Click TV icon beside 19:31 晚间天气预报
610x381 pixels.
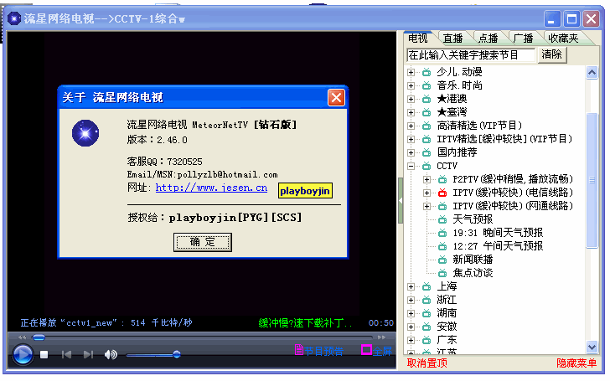pos(442,233)
